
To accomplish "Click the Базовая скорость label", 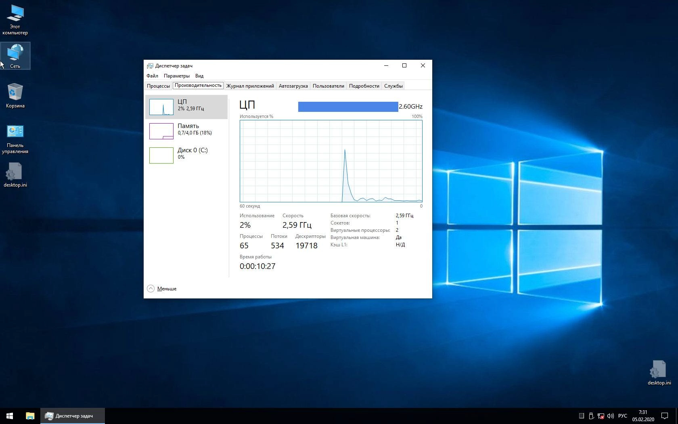I will coord(350,216).
